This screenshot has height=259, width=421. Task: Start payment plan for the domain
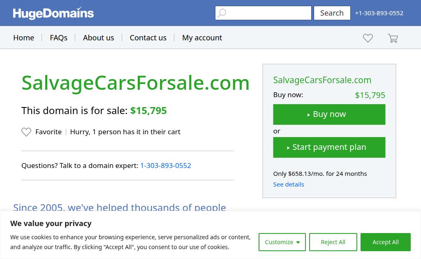point(329,147)
